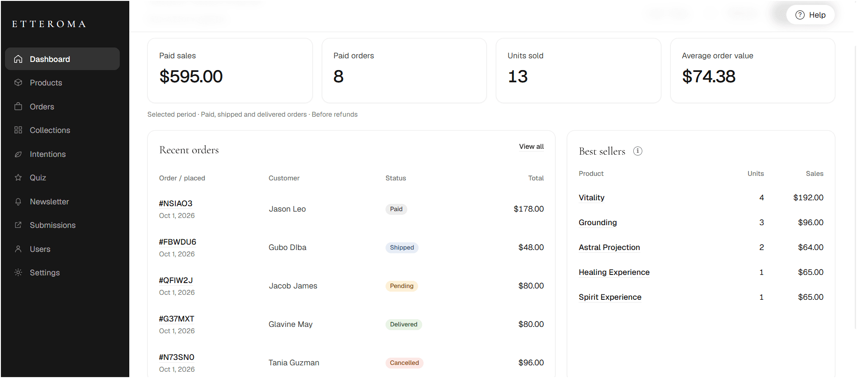Click the Quiz star icon
Image resolution: width=857 pixels, height=378 pixels.
tap(18, 178)
